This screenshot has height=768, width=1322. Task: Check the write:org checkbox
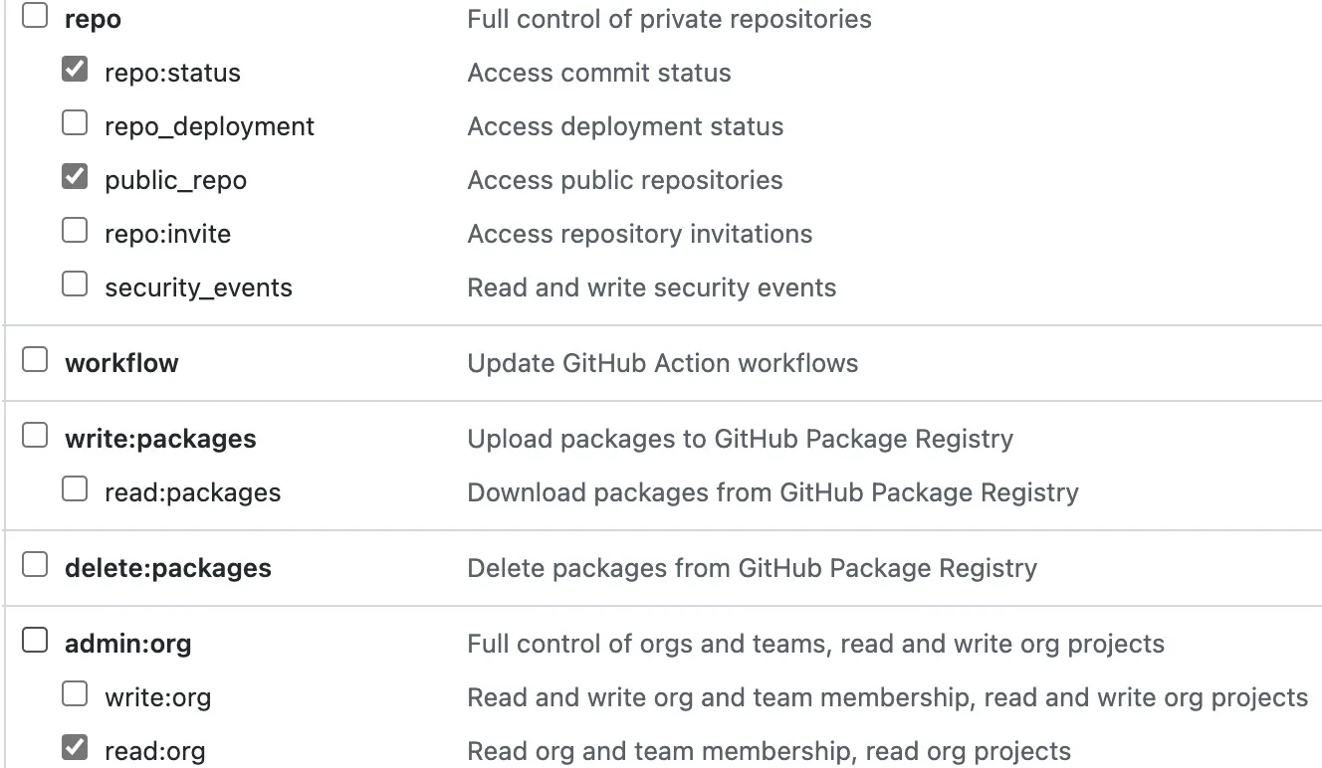75,694
